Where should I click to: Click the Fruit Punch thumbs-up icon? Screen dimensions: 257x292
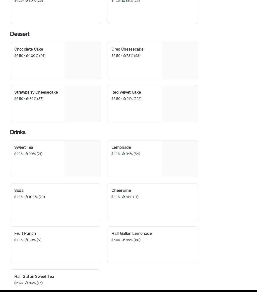tap(26, 240)
